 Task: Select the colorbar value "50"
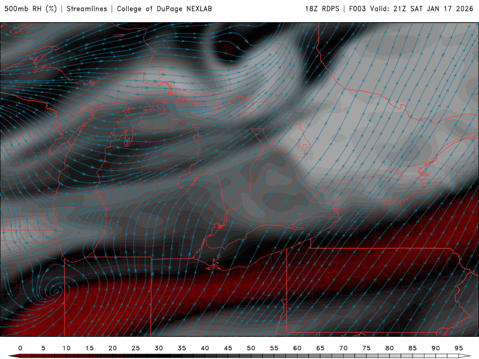tap(251, 348)
